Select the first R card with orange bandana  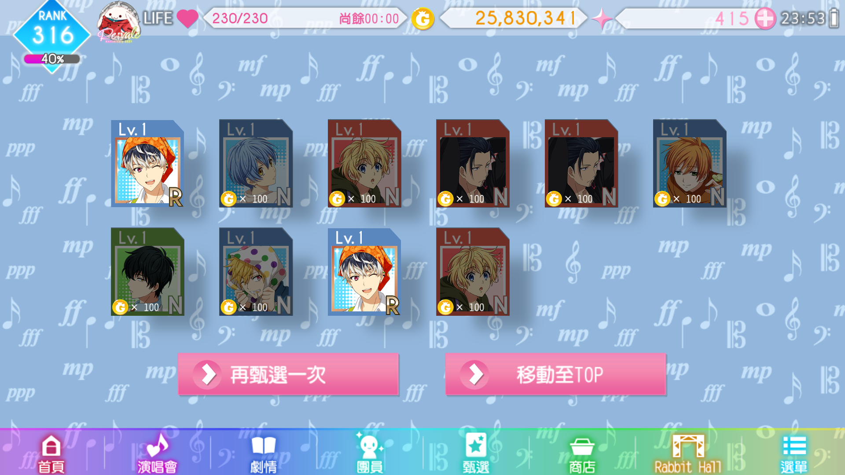[147, 163]
